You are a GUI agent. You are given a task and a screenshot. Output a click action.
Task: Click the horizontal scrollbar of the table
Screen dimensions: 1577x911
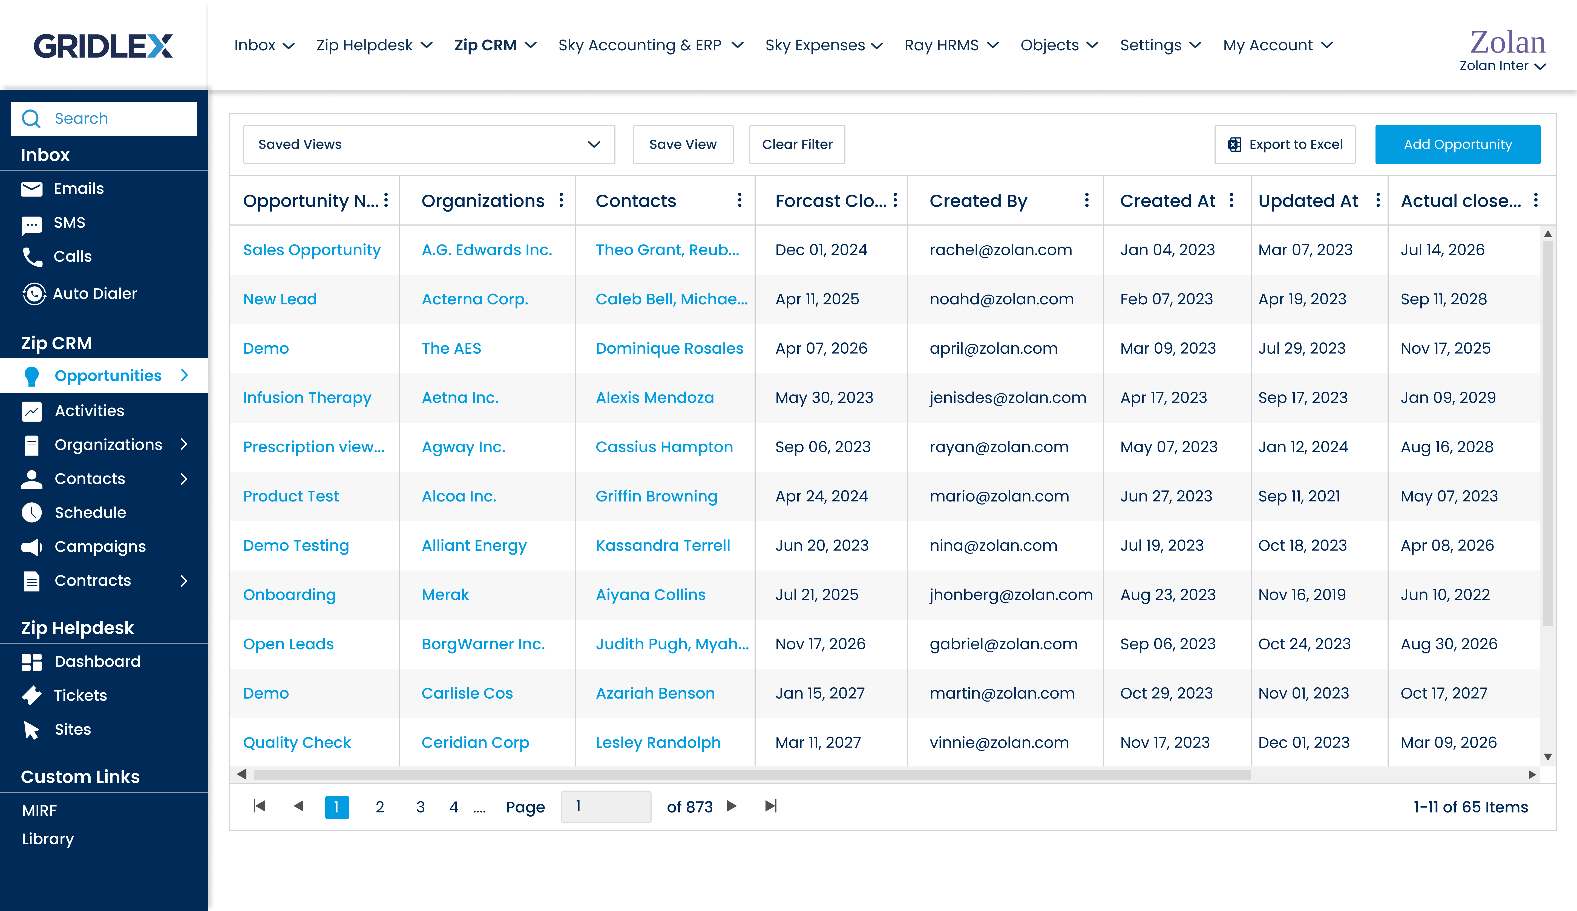point(751,775)
